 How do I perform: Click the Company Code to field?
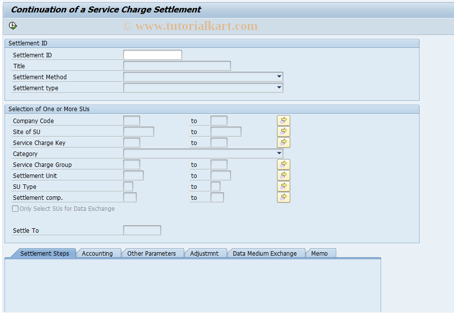pyautogui.click(x=219, y=121)
